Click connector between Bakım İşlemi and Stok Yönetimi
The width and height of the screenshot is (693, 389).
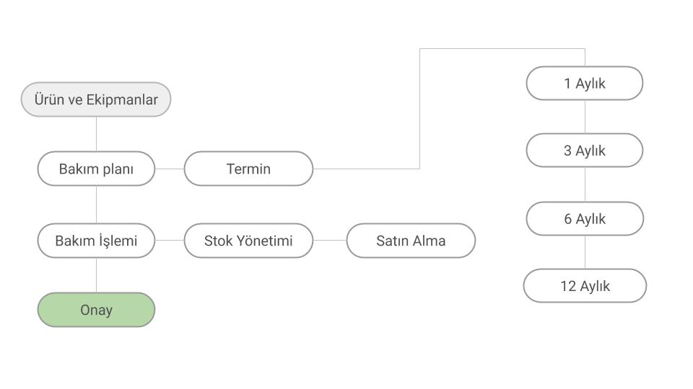170,241
